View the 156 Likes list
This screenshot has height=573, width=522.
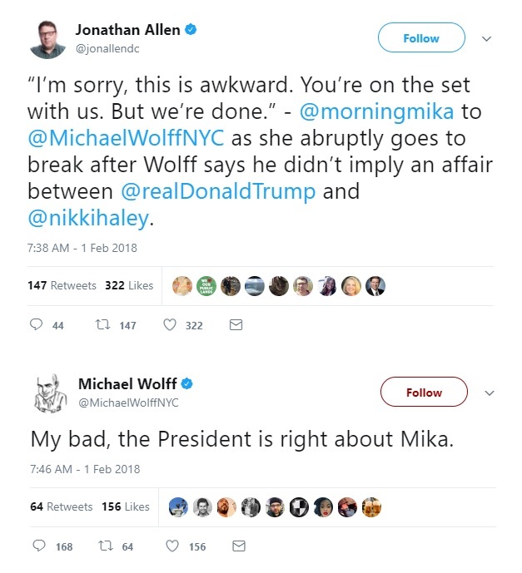[x=125, y=506]
